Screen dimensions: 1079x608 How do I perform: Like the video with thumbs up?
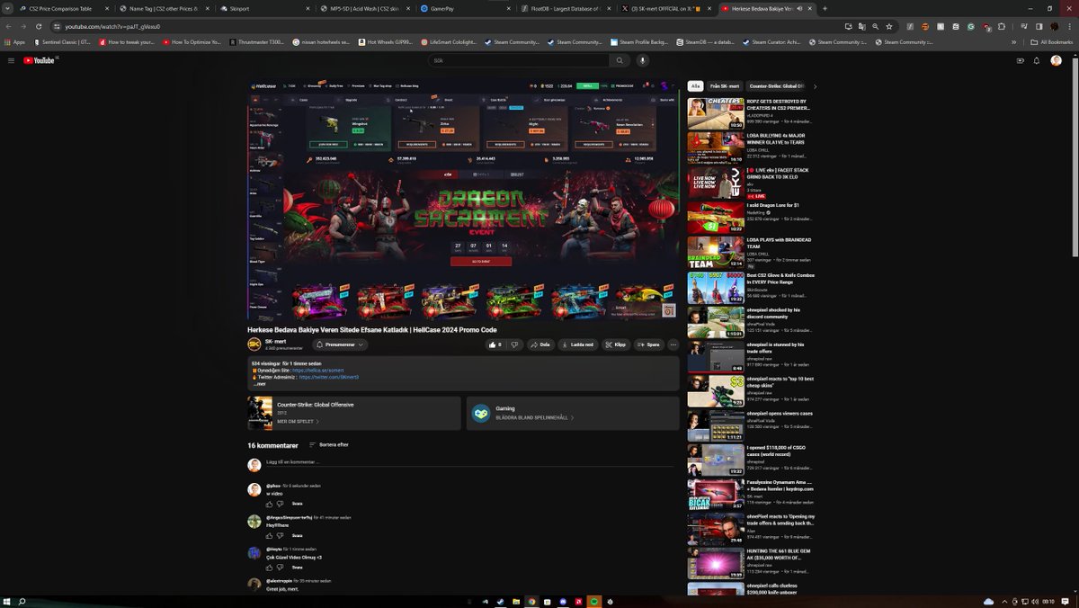click(x=495, y=344)
